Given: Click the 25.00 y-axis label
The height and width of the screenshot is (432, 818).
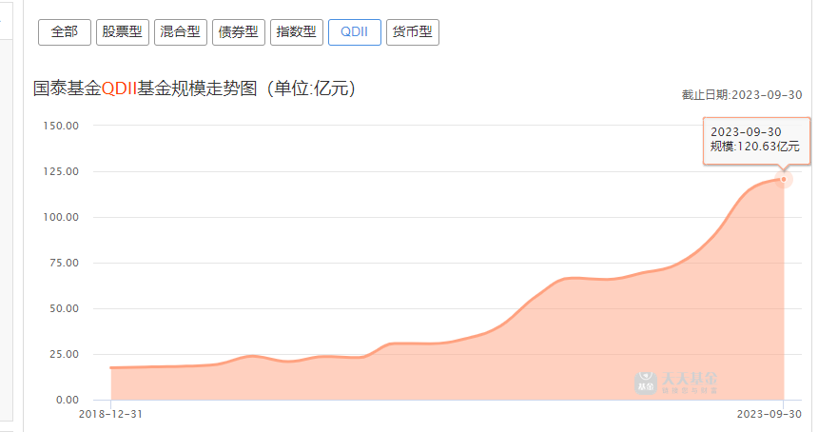Looking at the screenshot, I should [x=64, y=354].
